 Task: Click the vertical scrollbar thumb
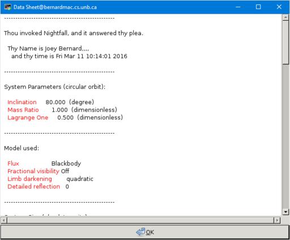coord(285,42)
